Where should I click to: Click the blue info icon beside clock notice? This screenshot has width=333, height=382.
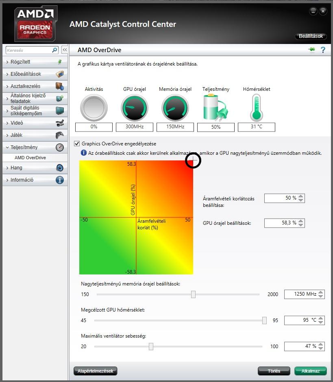coord(84,153)
